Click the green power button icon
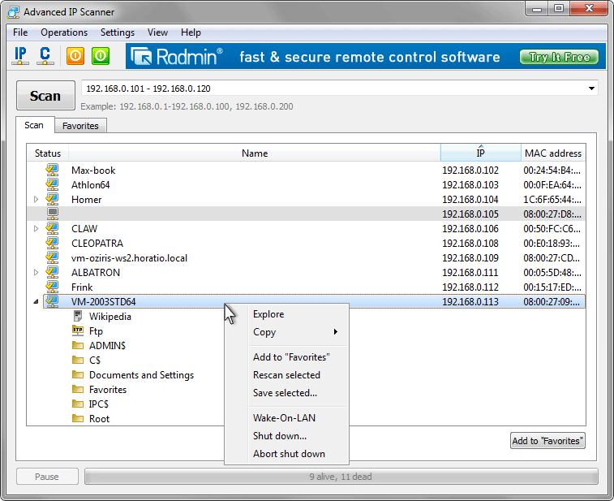This screenshot has height=501, width=614. [x=101, y=56]
